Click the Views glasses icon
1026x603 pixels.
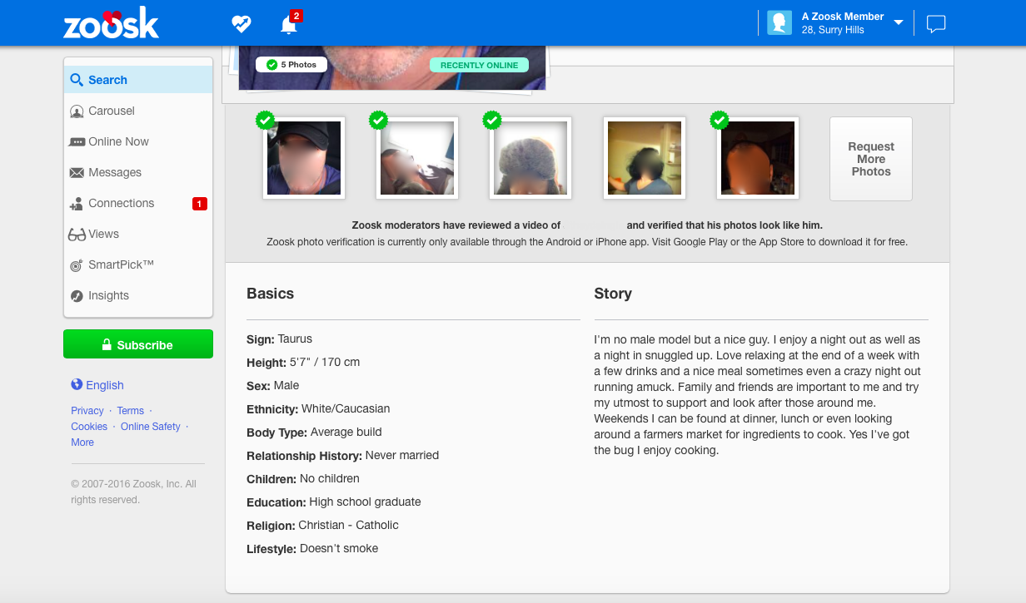point(77,235)
